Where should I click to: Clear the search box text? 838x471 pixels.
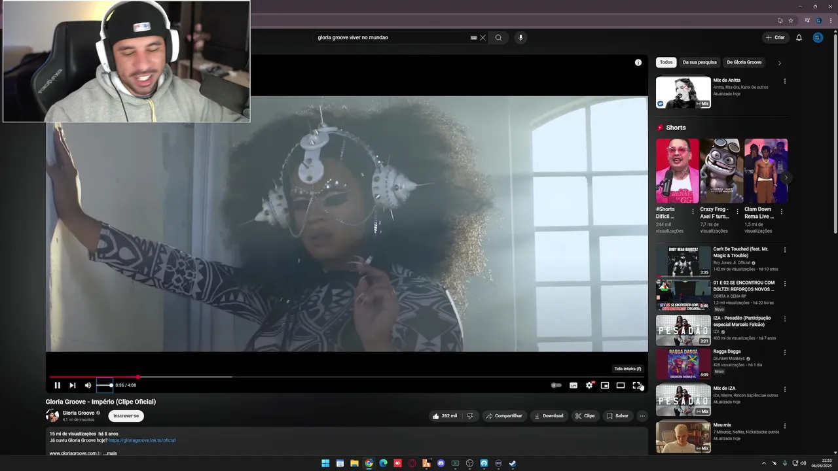click(x=483, y=37)
